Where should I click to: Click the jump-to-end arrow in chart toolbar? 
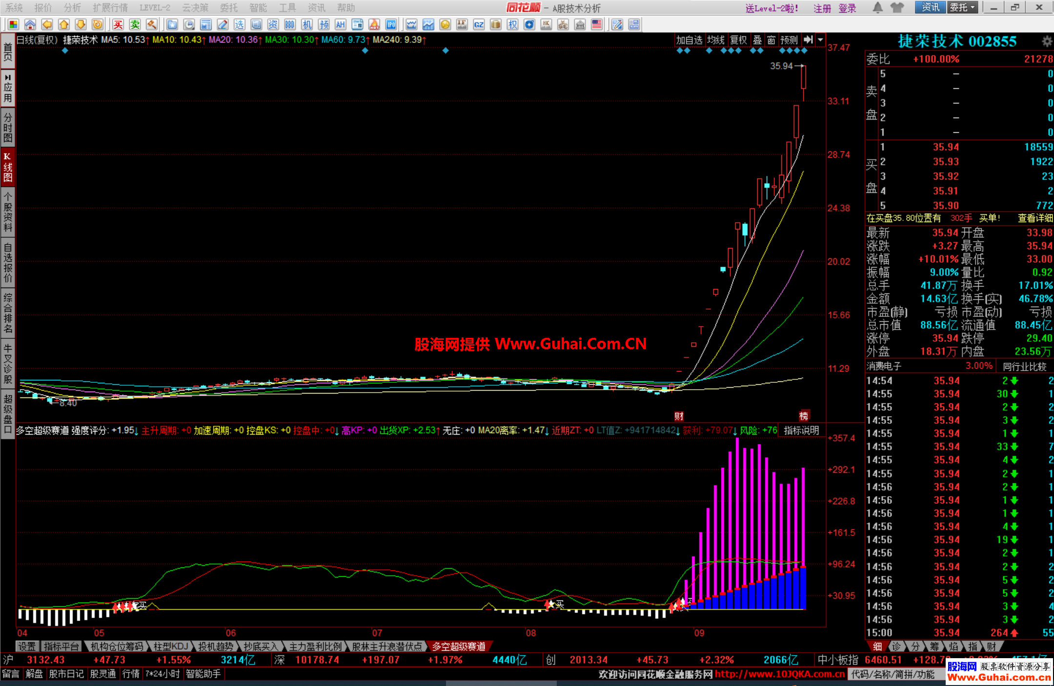pyautogui.click(x=808, y=40)
